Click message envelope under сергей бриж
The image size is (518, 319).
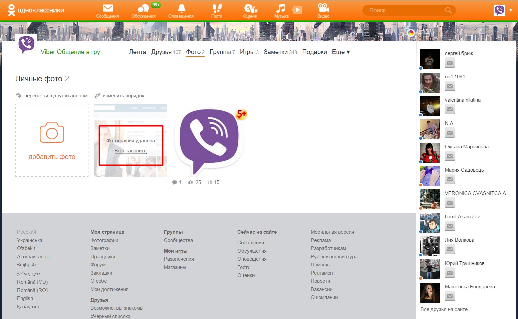click(x=450, y=63)
